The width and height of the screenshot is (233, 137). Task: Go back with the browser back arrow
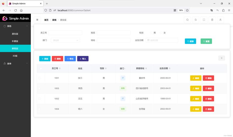(4, 10)
